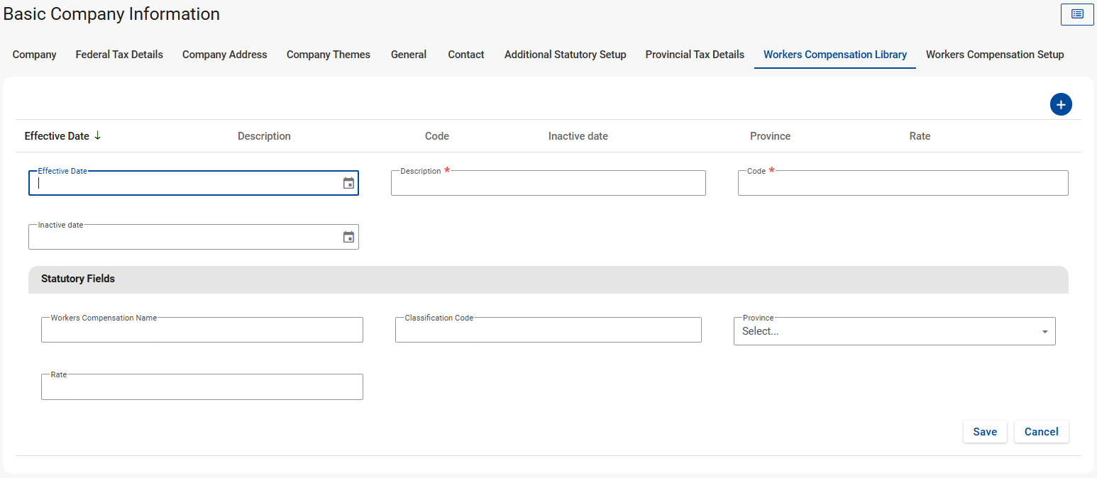This screenshot has width=1097, height=478.
Task: Select the Workers Compensation Name field
Action: [202, 330]
